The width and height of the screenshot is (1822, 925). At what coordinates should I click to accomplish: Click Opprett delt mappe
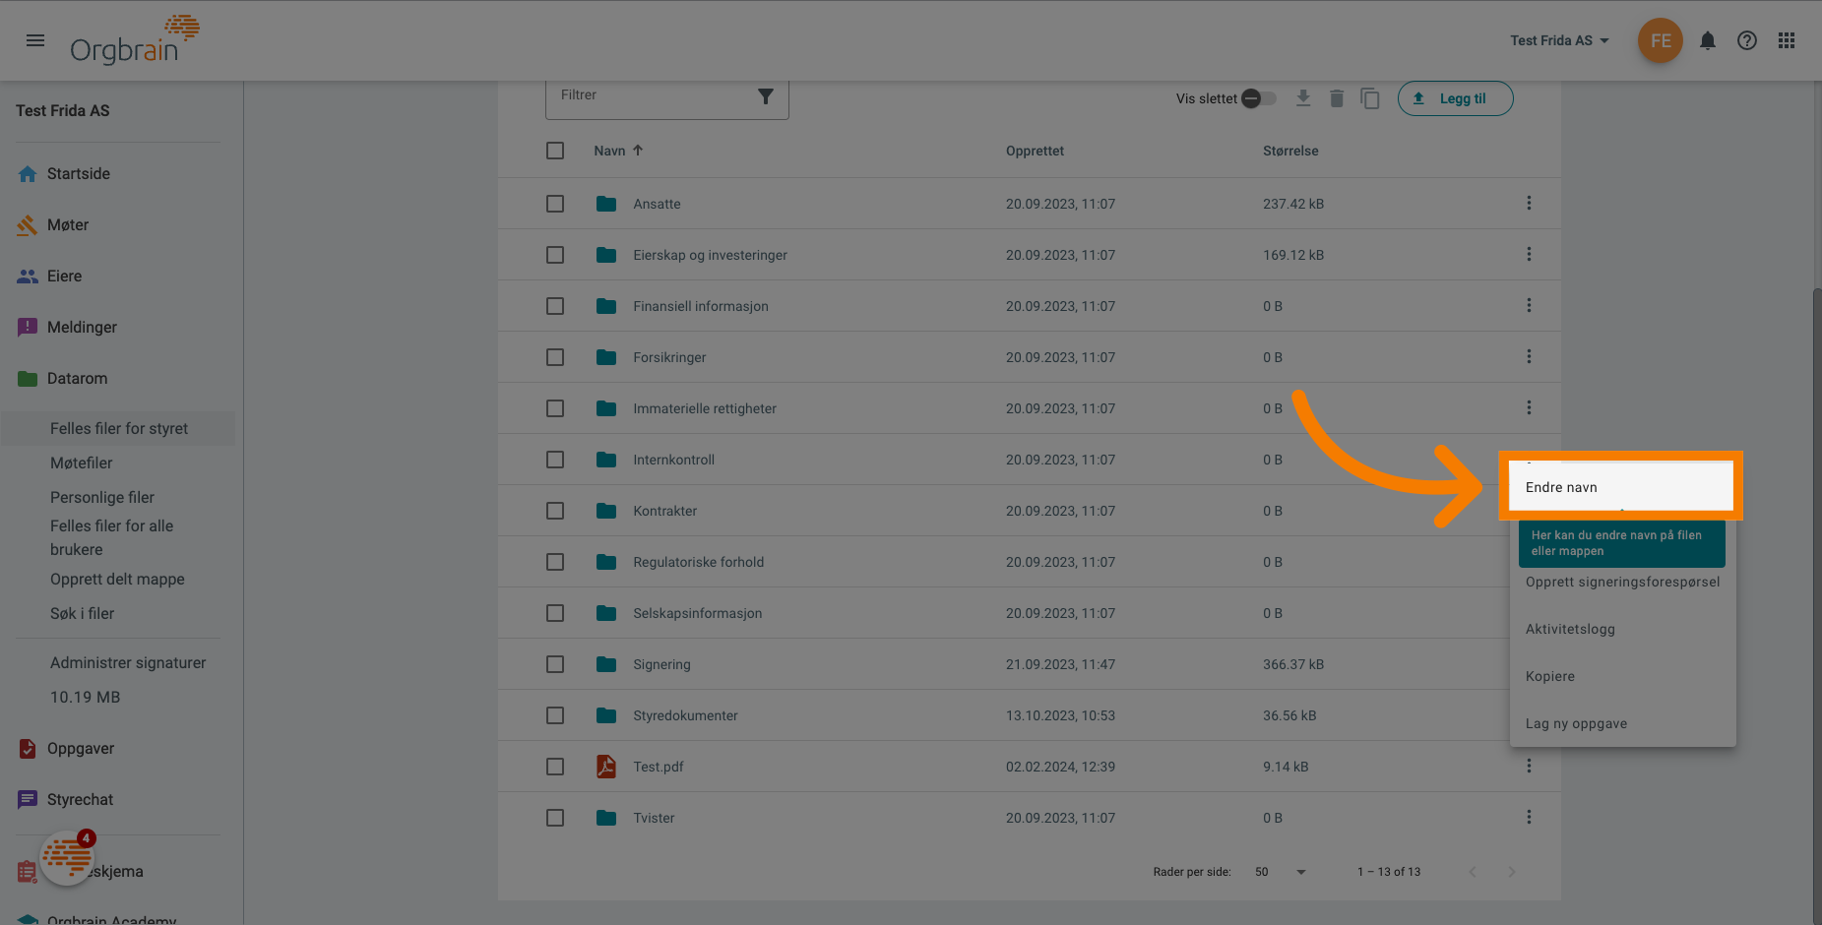click(117, 579)
